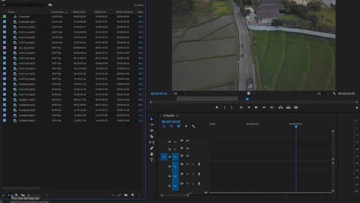The height and width of the screenshot is (203, 360).
Task: Click the timeline timecode 00:00:10:02
Action: [171, 122]
